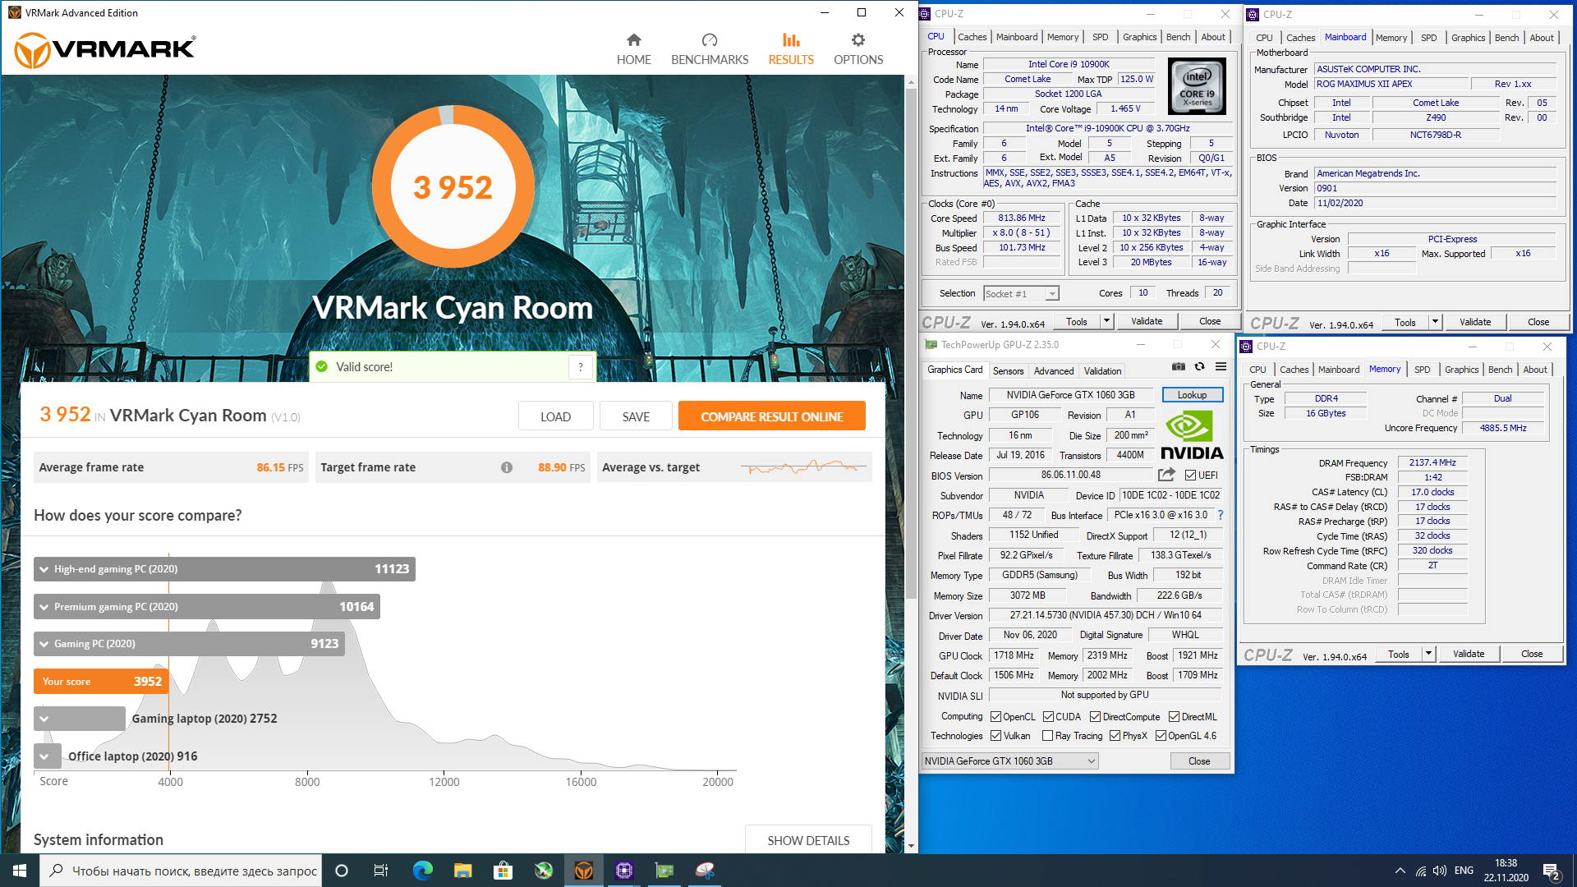Click the SAVE result button
This screenshot has height=887, width=1577.
(x=636, y=416)
